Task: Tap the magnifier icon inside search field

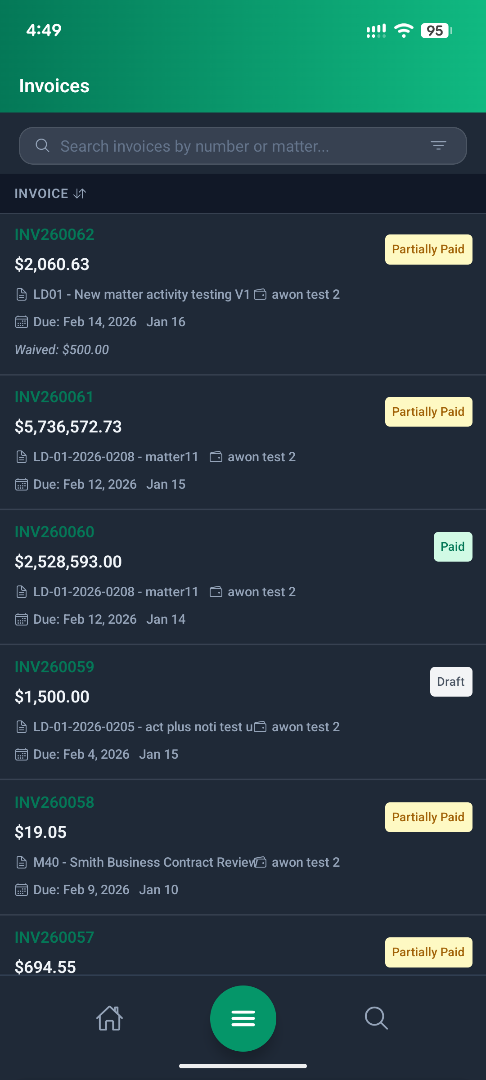Action: coord(42,145)
